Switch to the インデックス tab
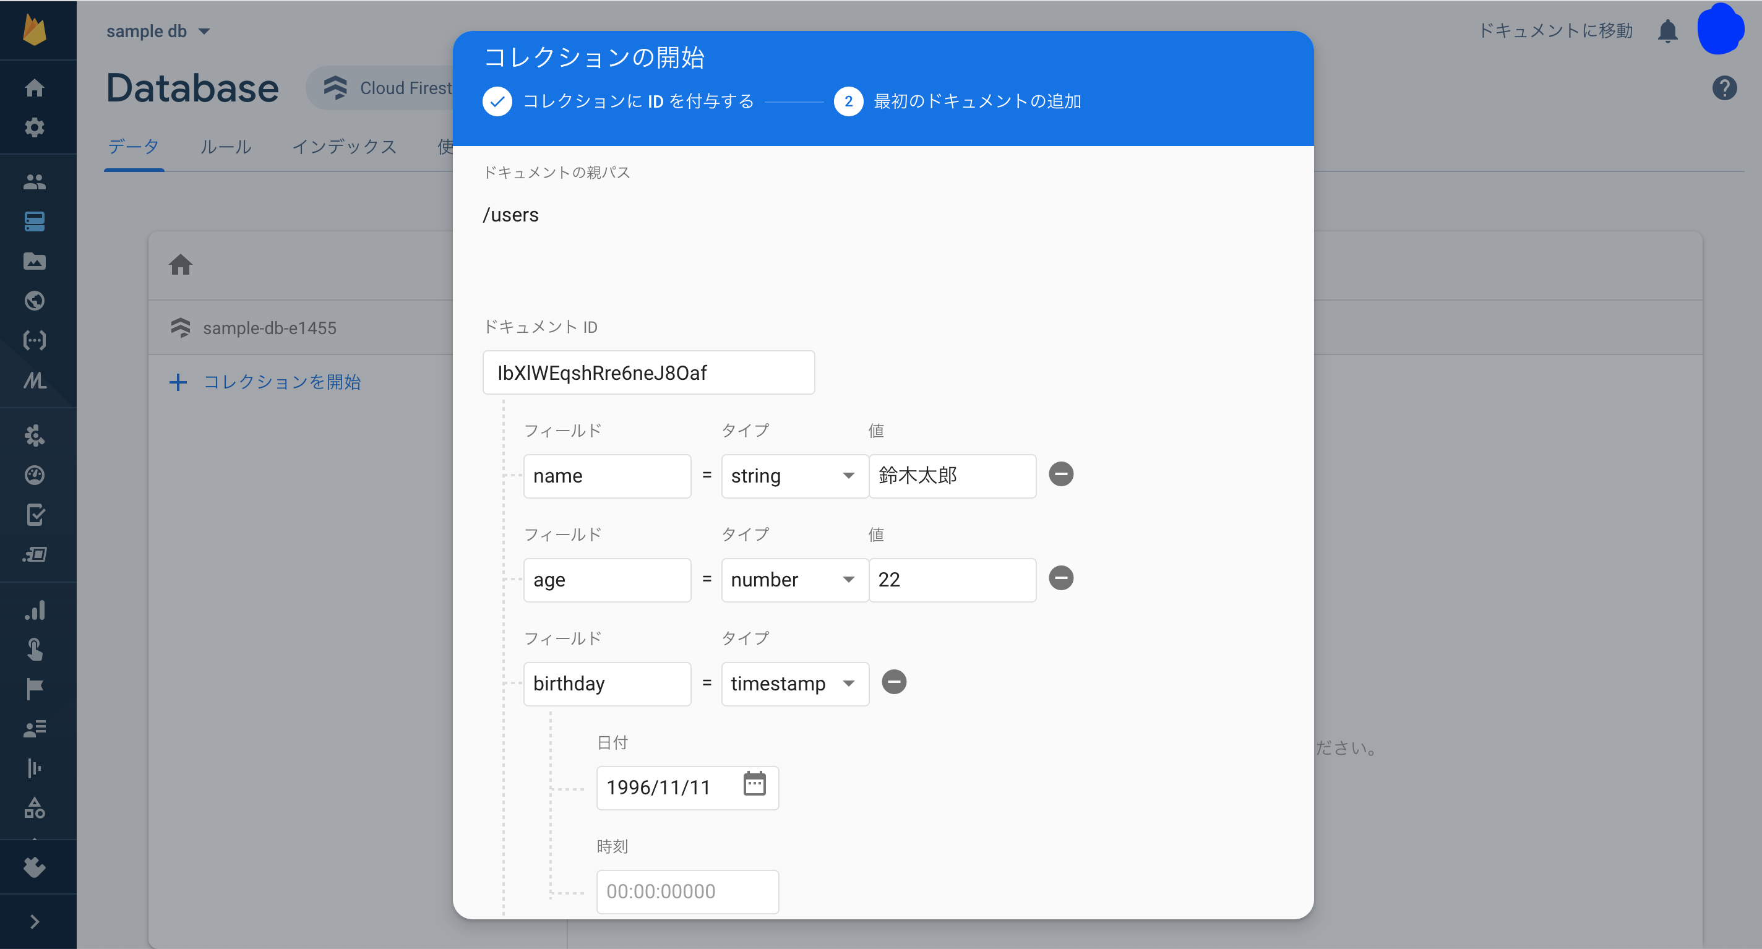This screenshot has height=949, width=1762. point(345,147)
